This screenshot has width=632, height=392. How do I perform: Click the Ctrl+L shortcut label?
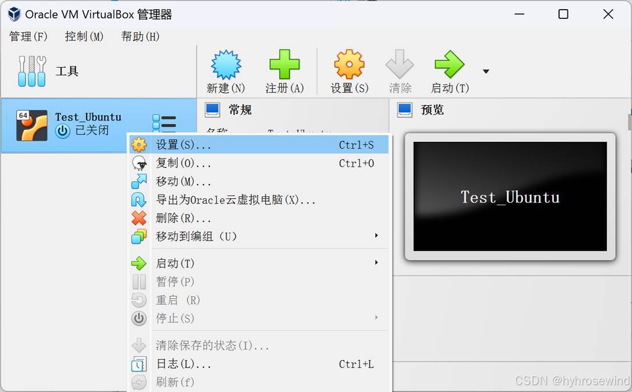click(x=356, y=364)
